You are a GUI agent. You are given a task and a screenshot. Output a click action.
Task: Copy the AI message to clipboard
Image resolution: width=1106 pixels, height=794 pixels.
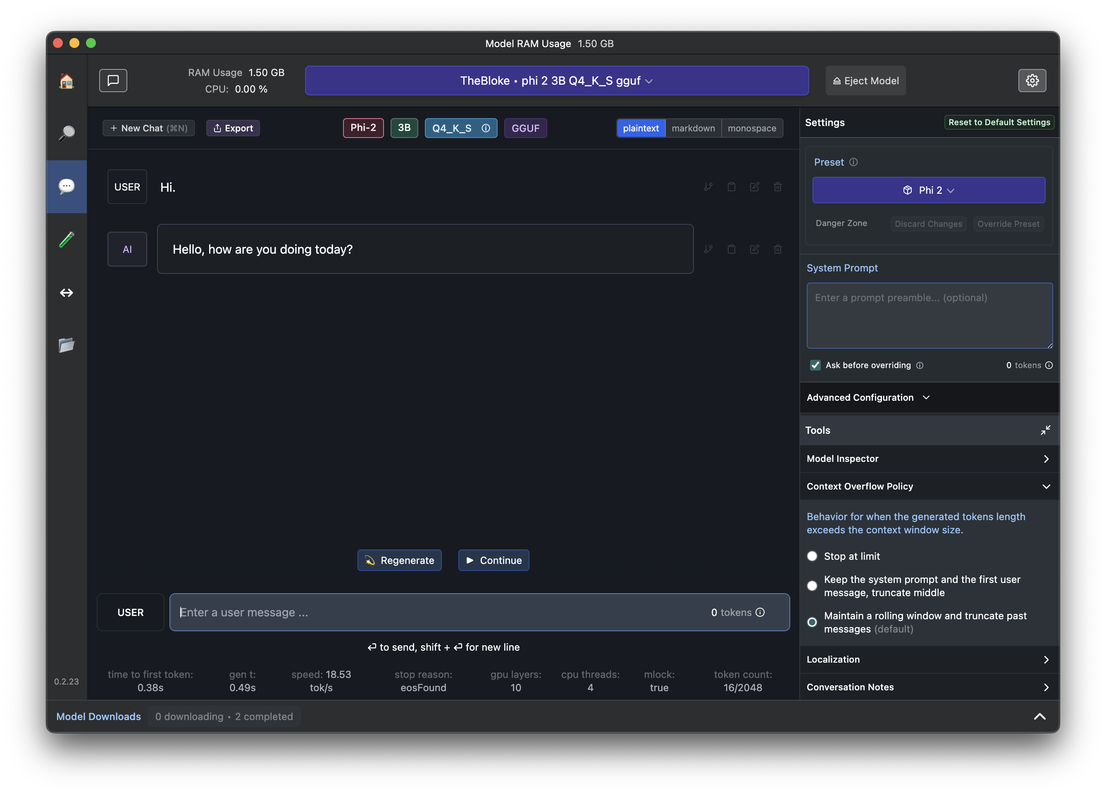point(731,250)
